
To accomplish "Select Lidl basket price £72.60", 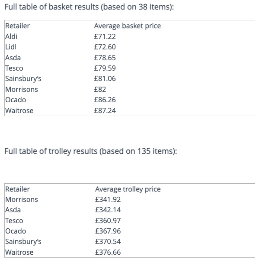I will [x=105, y=47].
